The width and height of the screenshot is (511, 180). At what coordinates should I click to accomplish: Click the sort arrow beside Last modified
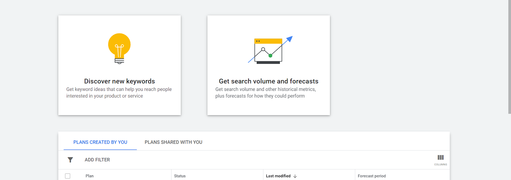pos(295,176)
